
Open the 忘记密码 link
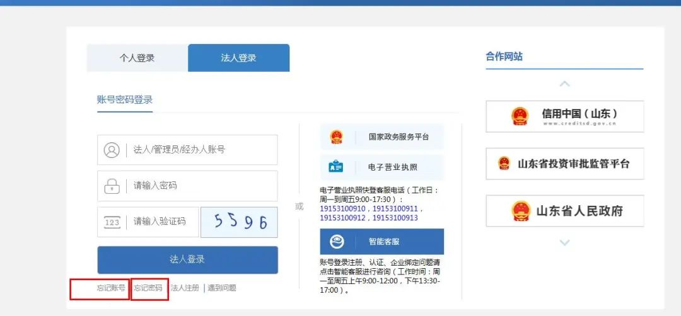click(148, 288)
